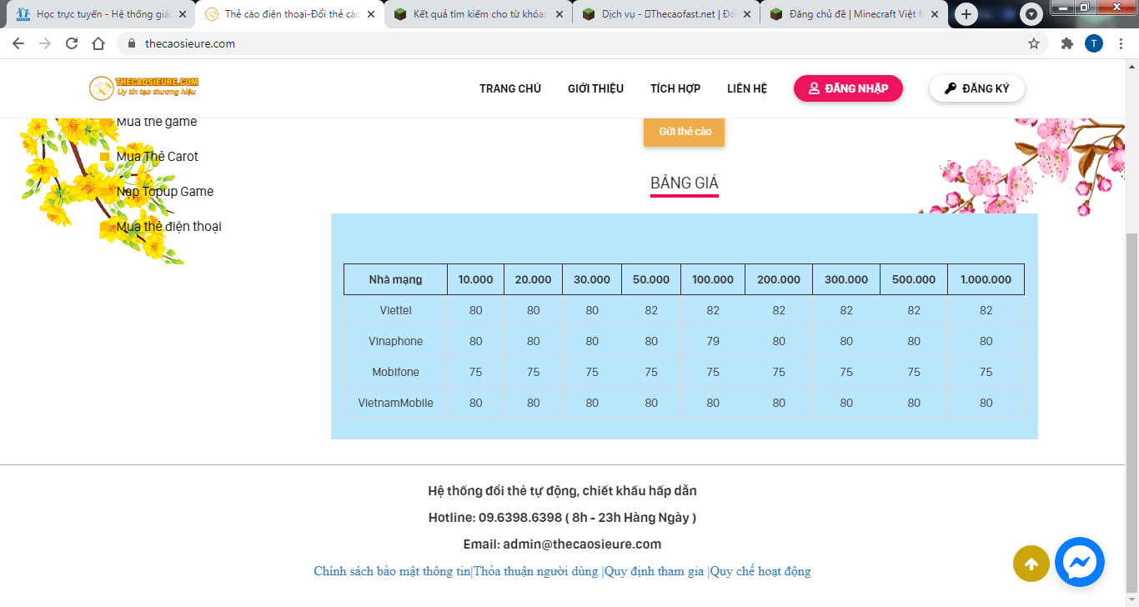
Task: Reload the thecaosieure.com page
Action: click(x=72, y=43)
